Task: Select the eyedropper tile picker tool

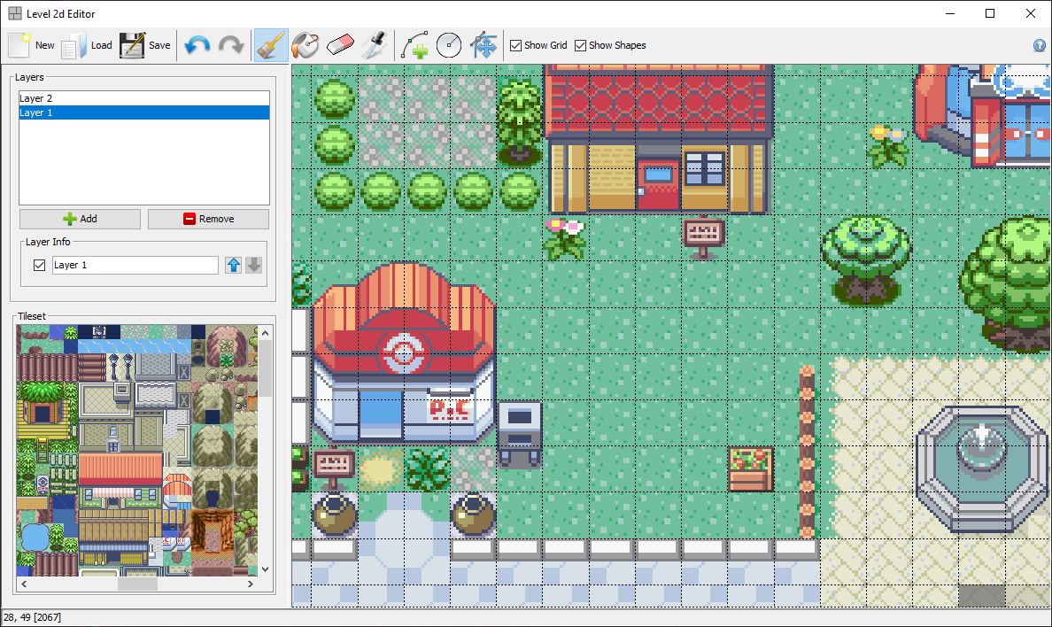Action: [x=374, y=46]
